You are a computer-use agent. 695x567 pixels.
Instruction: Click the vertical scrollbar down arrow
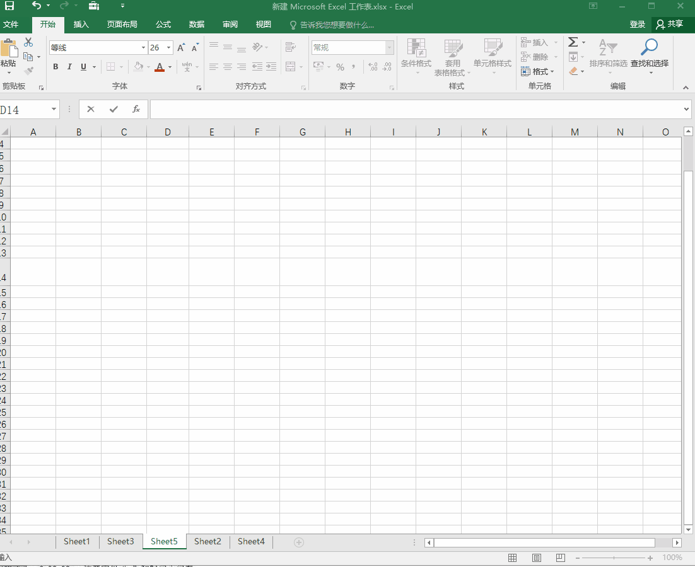688,529
